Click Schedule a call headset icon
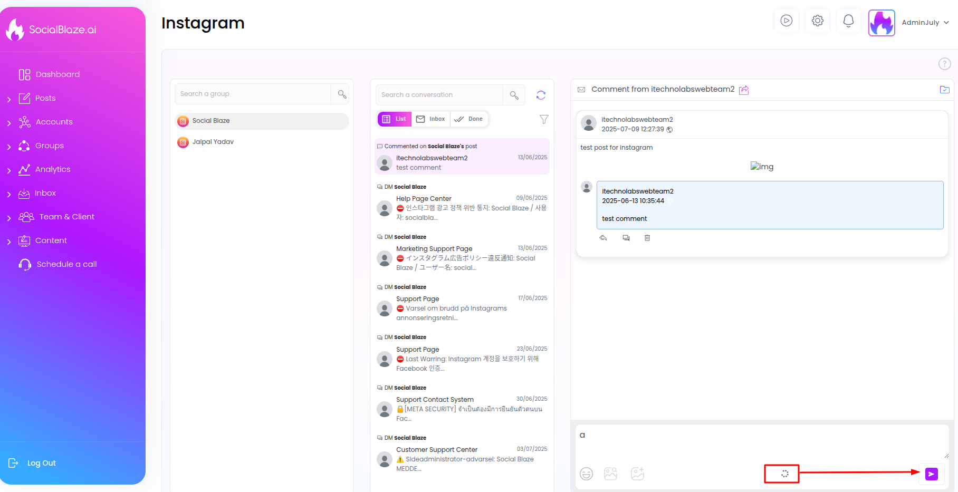Screen dimensions: 958x492 25,264
